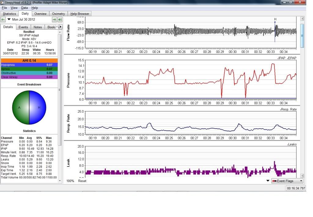This screenshot has width=313, height=217.
Task: Click the left tab-scroll arrow beside Bookmarks
Action: coord(57,27)
